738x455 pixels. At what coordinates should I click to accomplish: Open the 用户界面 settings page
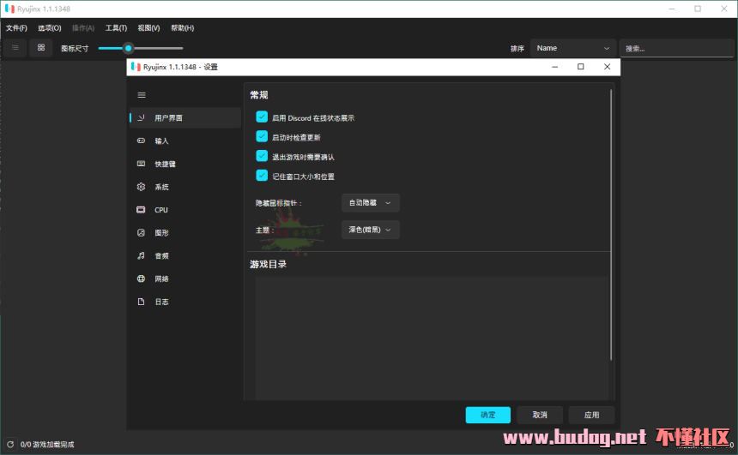[185, 118]
